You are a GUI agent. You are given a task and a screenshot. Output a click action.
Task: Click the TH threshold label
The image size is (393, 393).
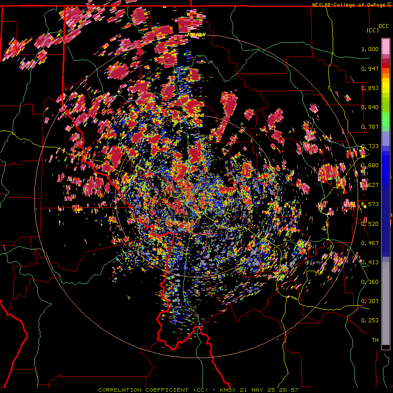pos(375,340)
